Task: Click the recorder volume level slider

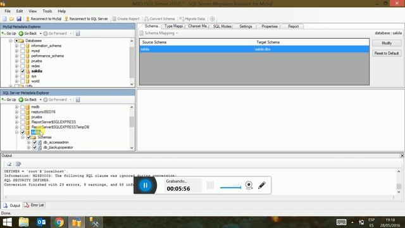Action: point(230,187)
